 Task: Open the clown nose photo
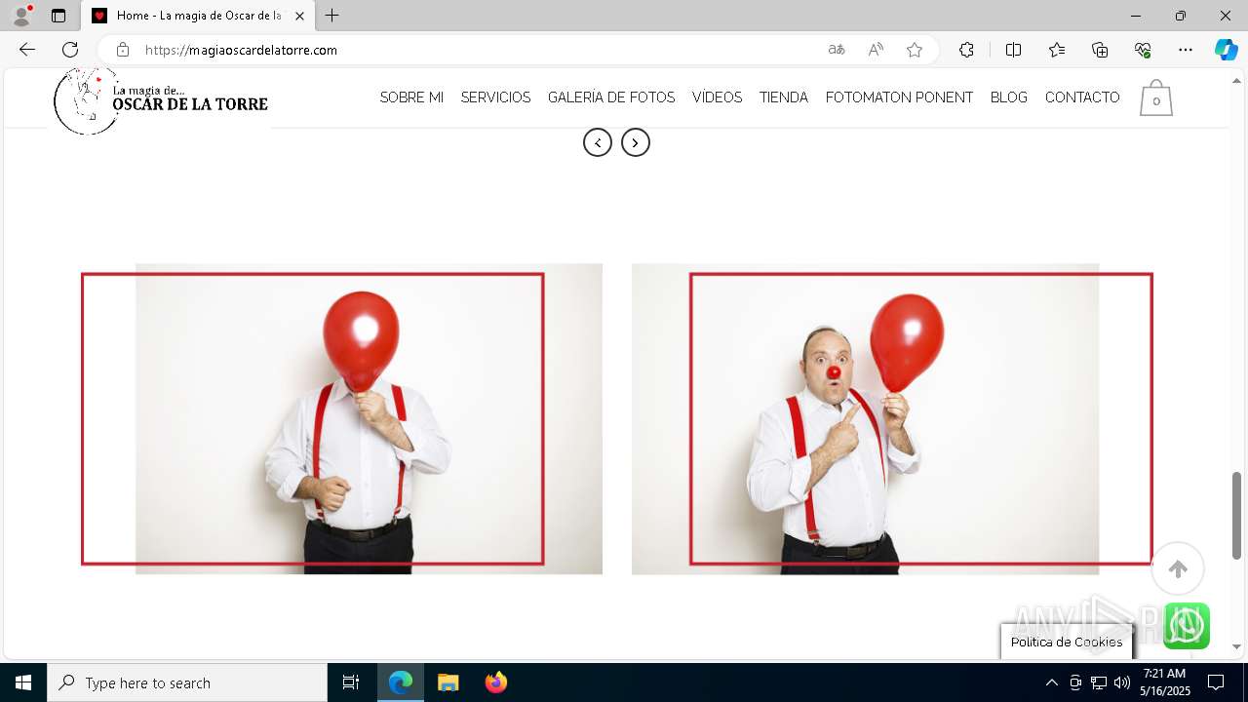click(x=892, y=418)
